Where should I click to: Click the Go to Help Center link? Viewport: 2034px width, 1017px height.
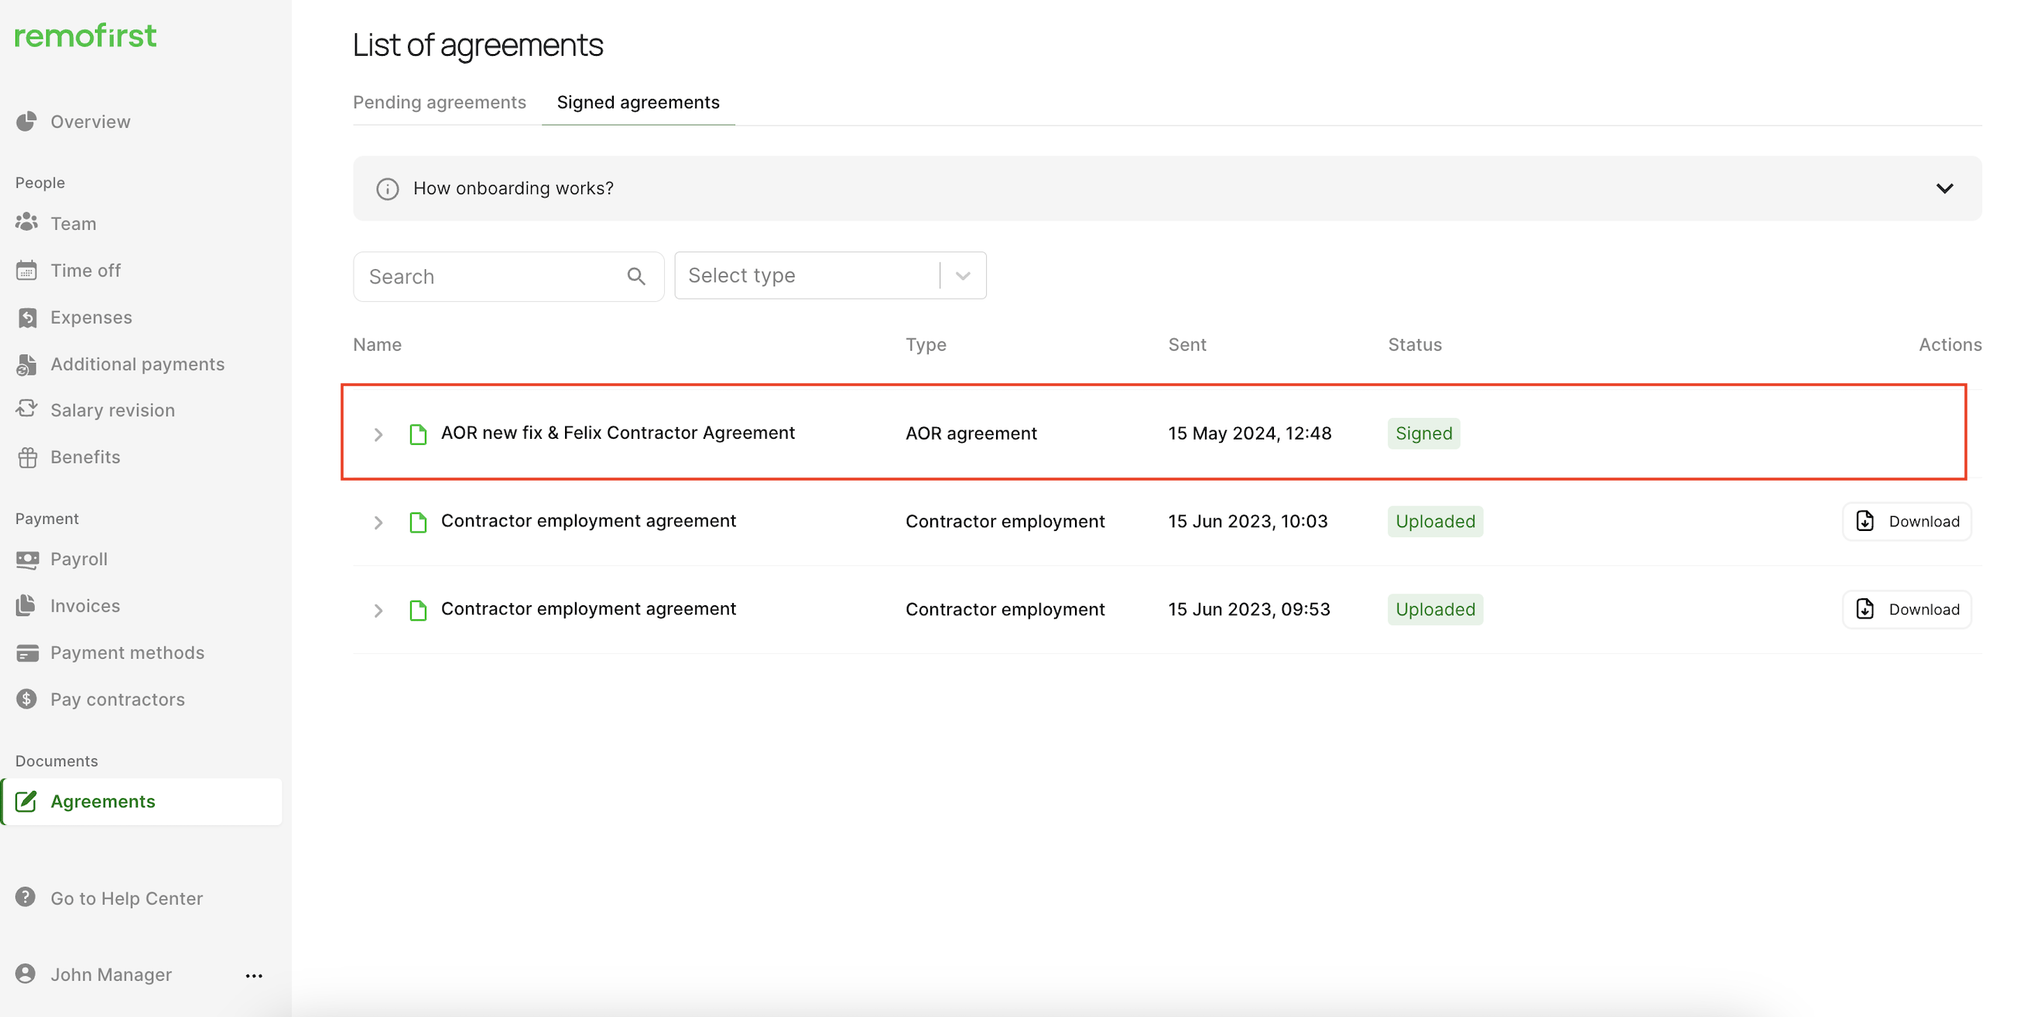(x=126, y=898)
